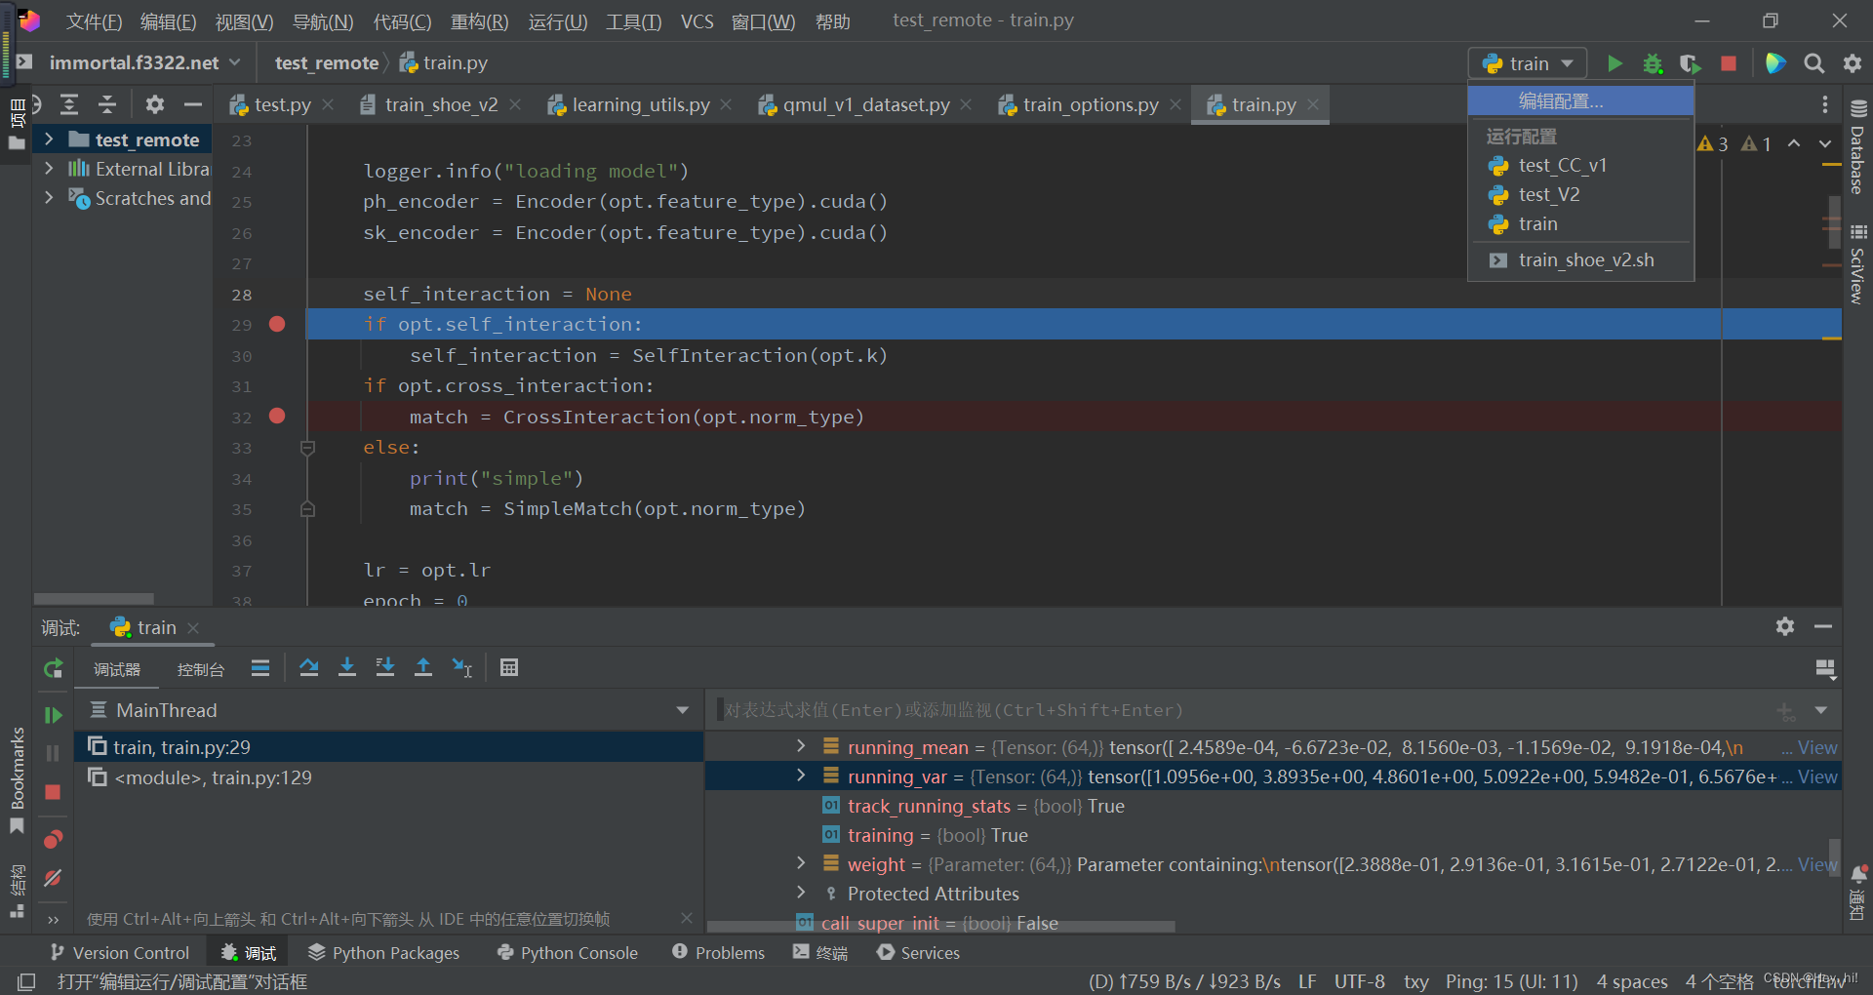Open the MainThread frames dropdown
Screen dimensions: 1873x995
[682, 709]
